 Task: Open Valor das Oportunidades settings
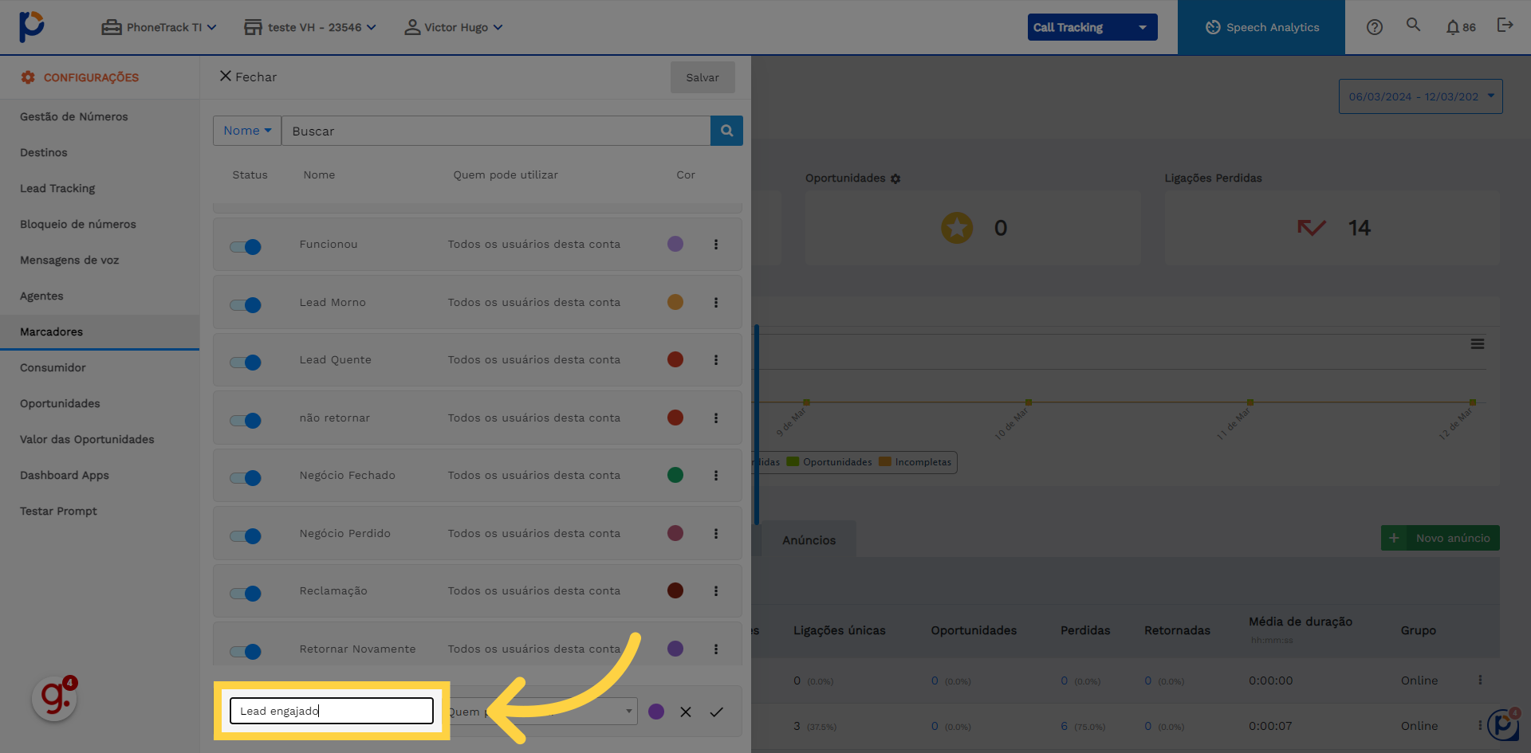[x=87, y=439]
